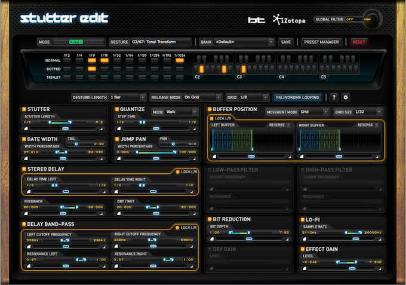Toggle the Effect Gain module
The height and width of the screenshot is (285, 406).
pos(303,249)
